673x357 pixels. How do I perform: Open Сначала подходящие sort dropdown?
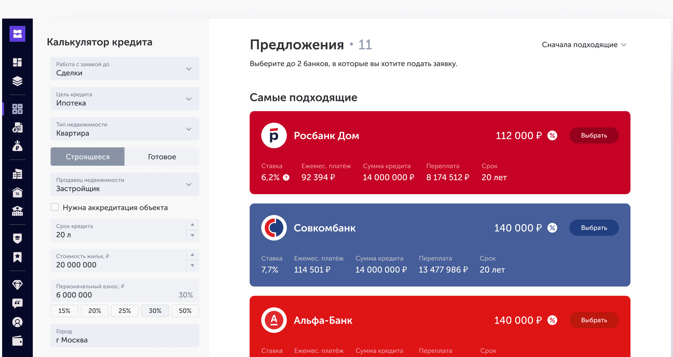click(584, 45)
